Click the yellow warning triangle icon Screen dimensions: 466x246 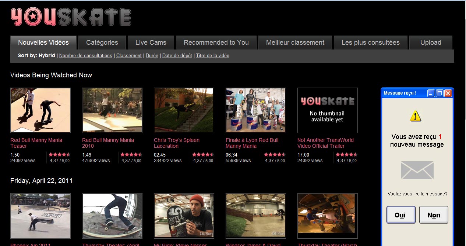(x=416, y=116)
